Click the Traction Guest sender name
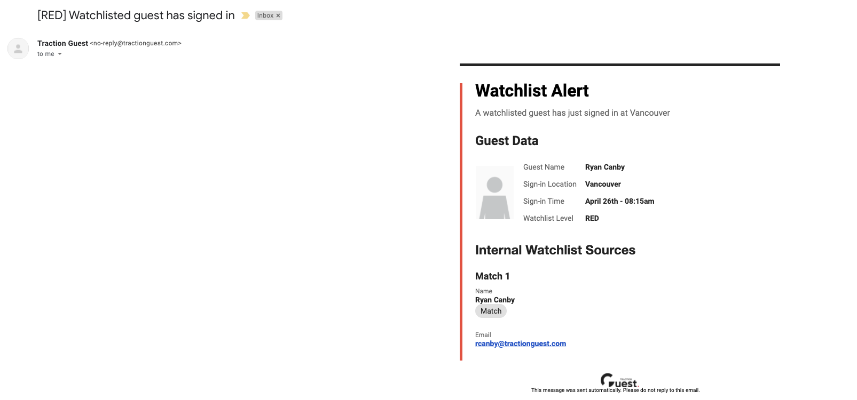The width and height of the screenshot is (857, 400). pos(62,43)
